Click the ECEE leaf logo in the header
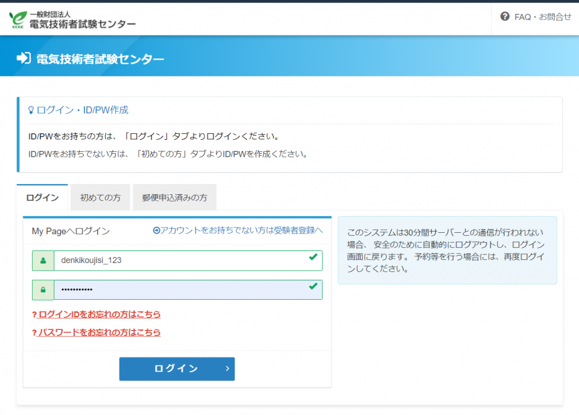579x415 pixels. (x=18, y=19)
